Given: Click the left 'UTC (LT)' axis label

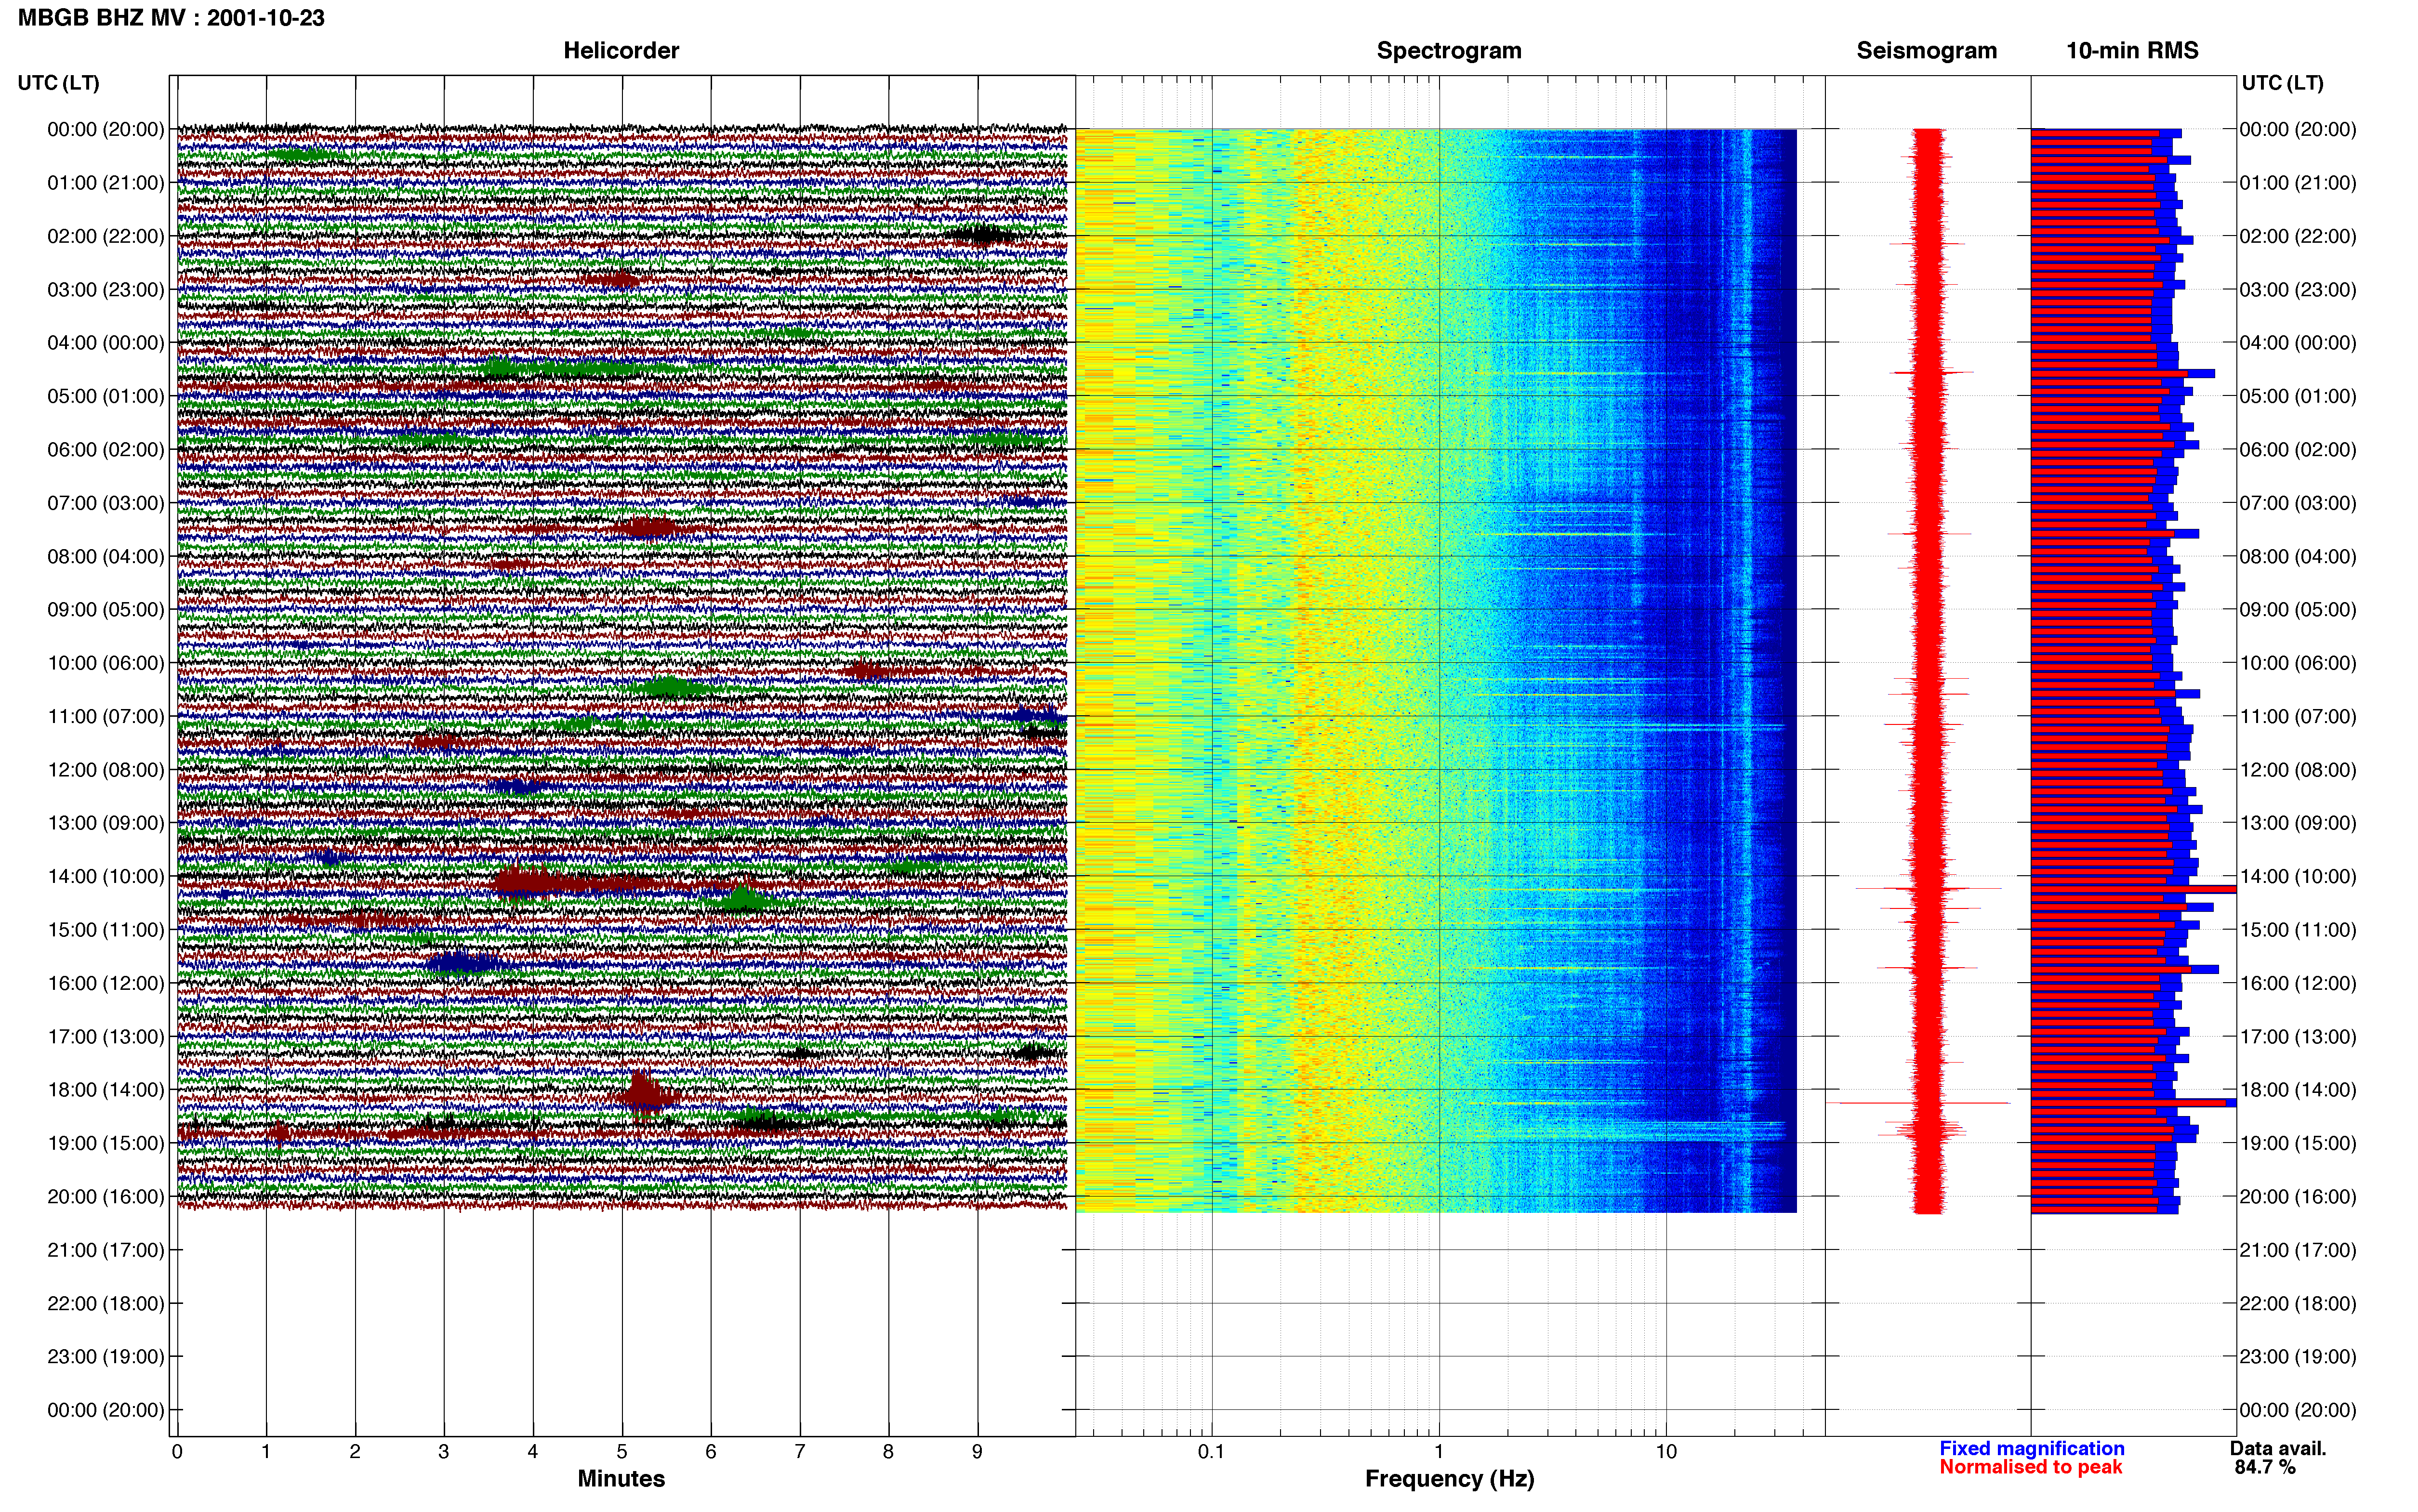Looking at the screenshot, I should (x=58, y=83).
